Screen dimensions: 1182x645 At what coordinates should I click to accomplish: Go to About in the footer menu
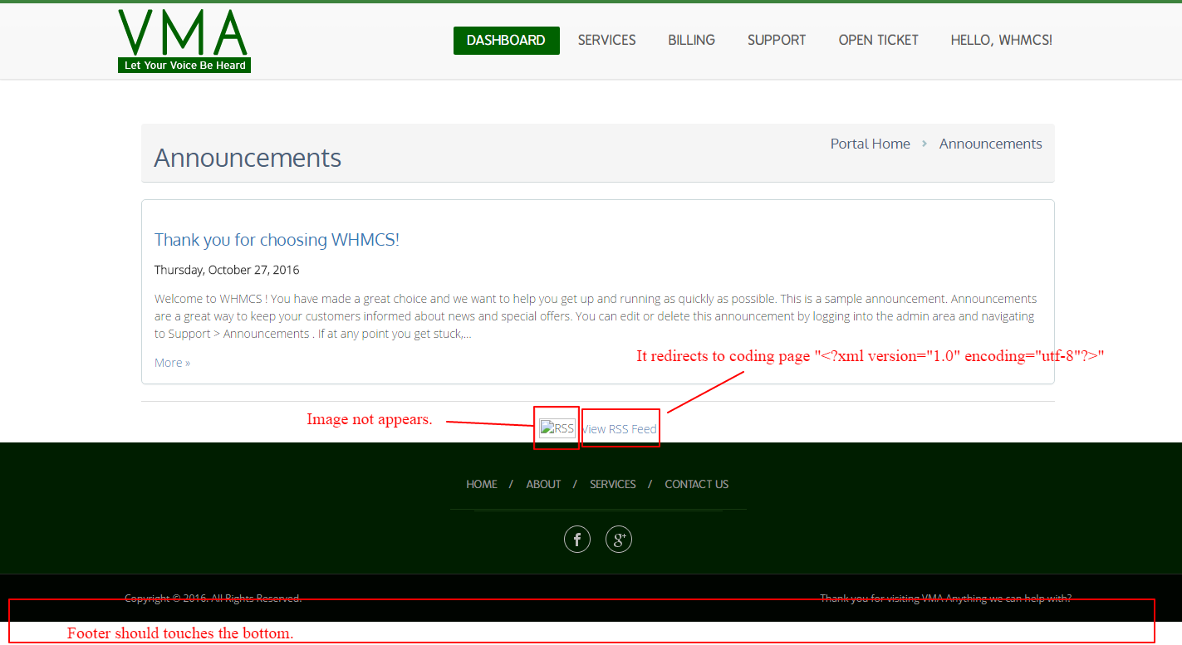543,484
